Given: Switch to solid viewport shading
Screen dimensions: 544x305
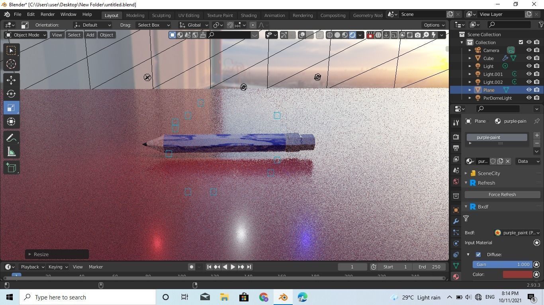Looking at the screenshot, I should coord(337,35).
